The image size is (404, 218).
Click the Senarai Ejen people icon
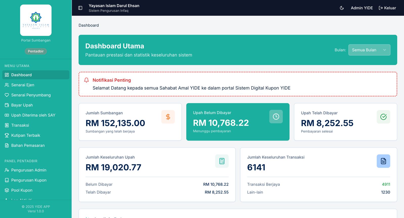point(7,85)
